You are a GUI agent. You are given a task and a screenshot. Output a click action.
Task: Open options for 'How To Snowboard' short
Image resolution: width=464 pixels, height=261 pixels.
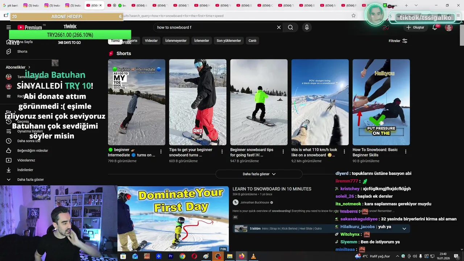click(406, 152)
